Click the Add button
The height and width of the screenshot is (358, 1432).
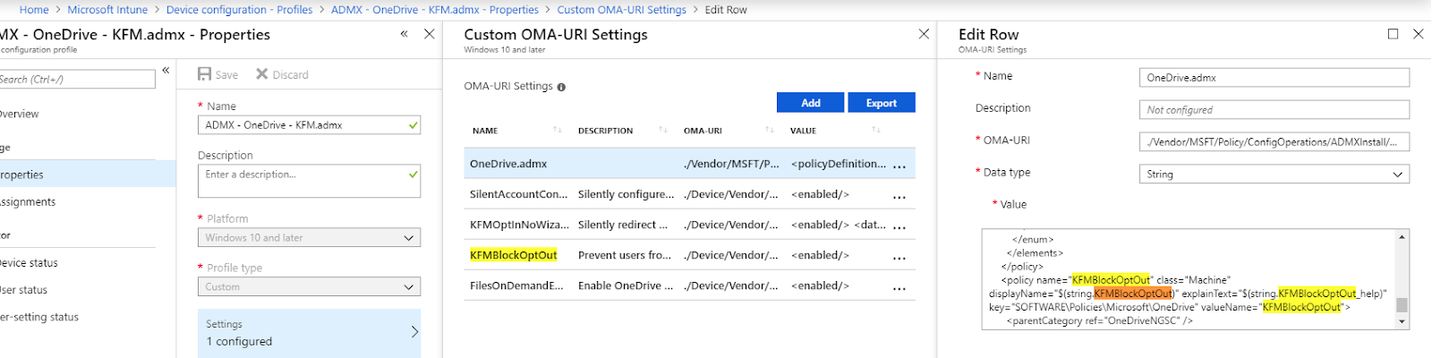pos(810,103)
